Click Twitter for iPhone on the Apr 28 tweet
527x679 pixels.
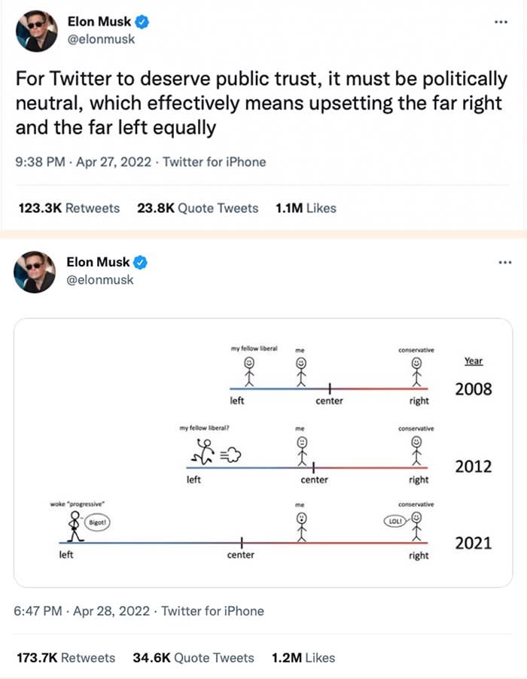coord(212,610)
